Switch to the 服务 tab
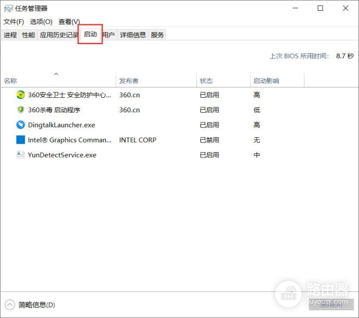359x318 pixels. point(157,35)
